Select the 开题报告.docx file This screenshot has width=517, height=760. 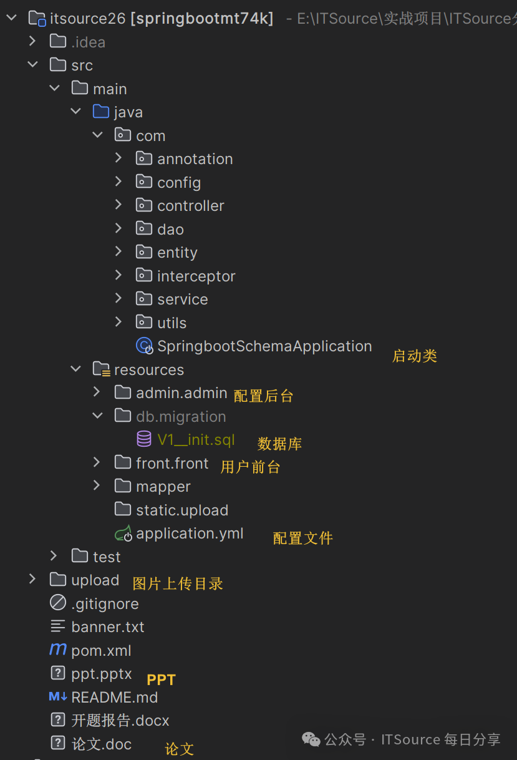[120, 720]
